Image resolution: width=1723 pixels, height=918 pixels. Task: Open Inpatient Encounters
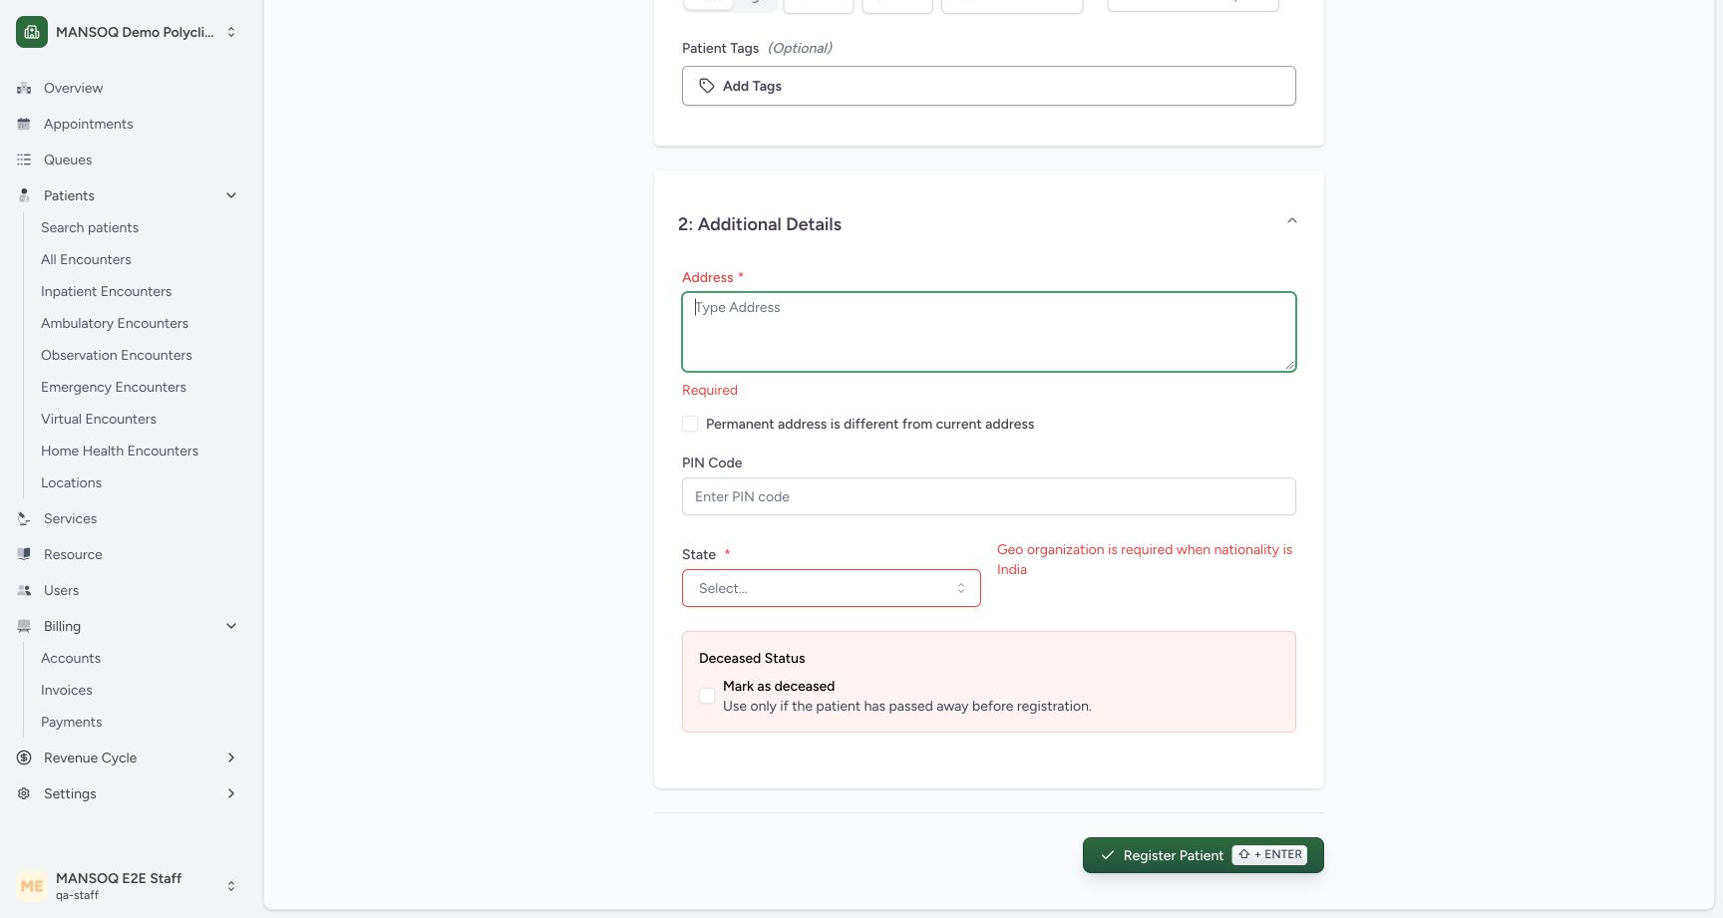click(106, 291)
